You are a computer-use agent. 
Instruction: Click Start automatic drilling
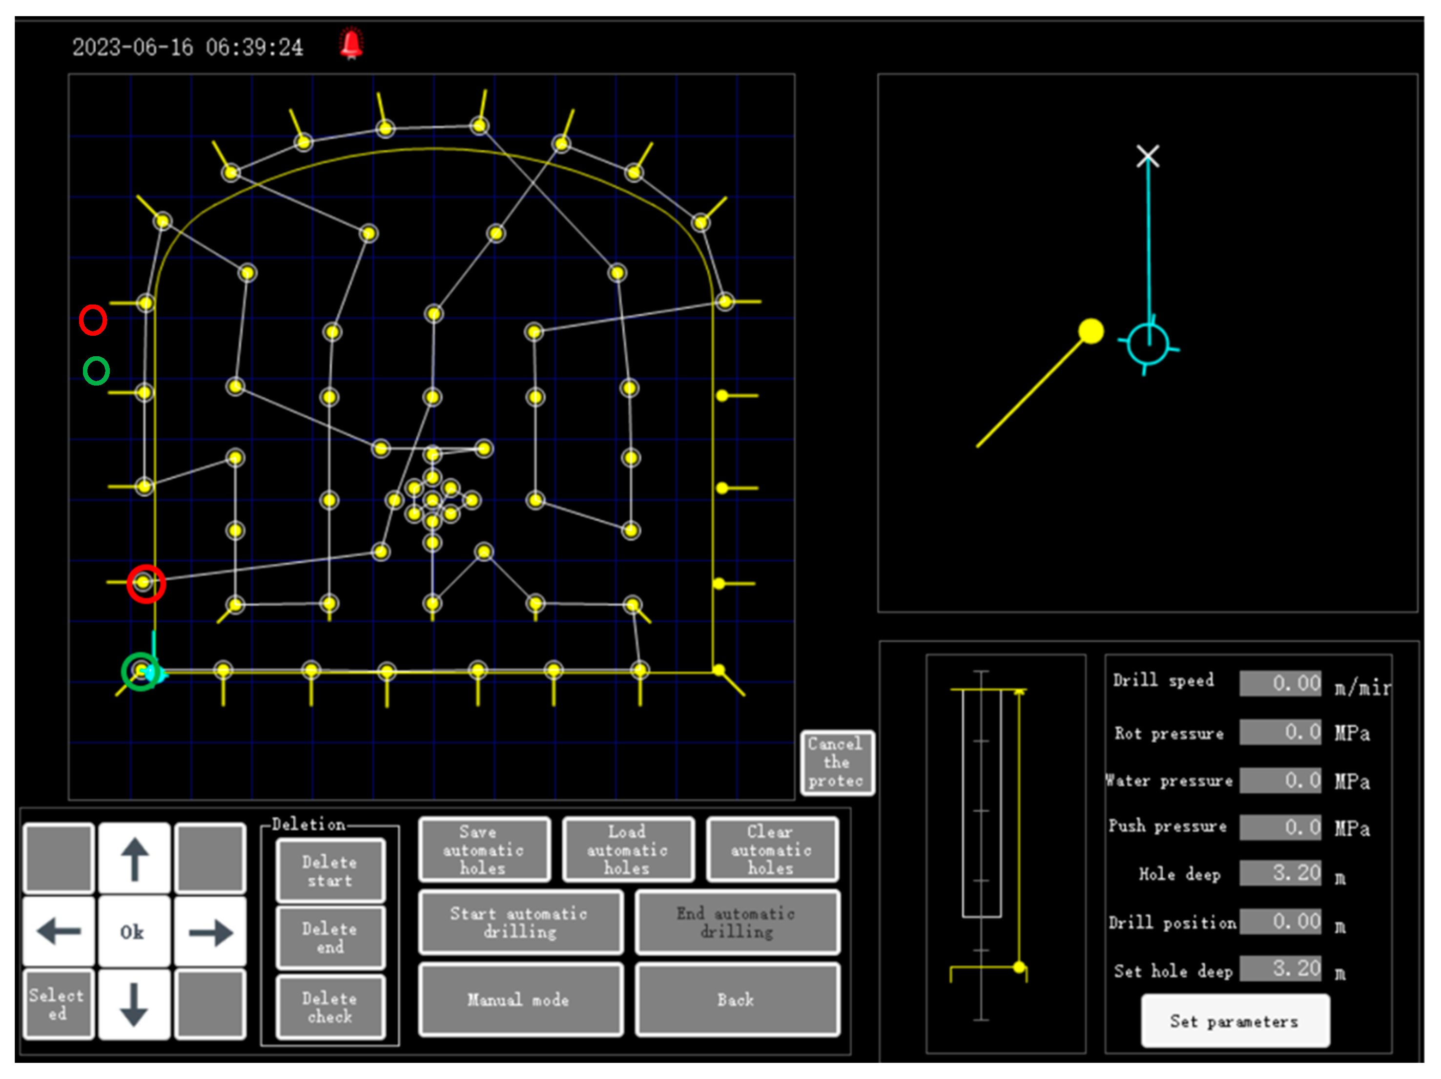coord(520,922)
